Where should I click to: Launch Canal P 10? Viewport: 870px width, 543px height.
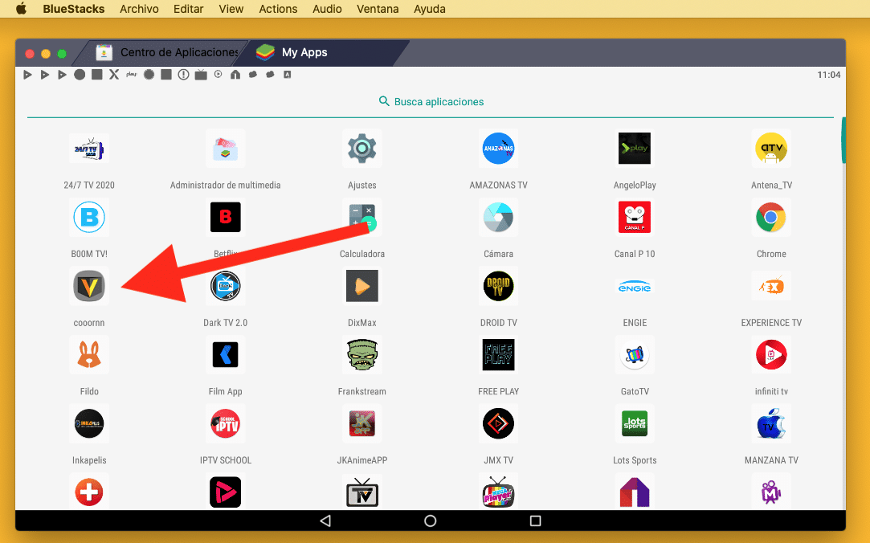(634, 217)
